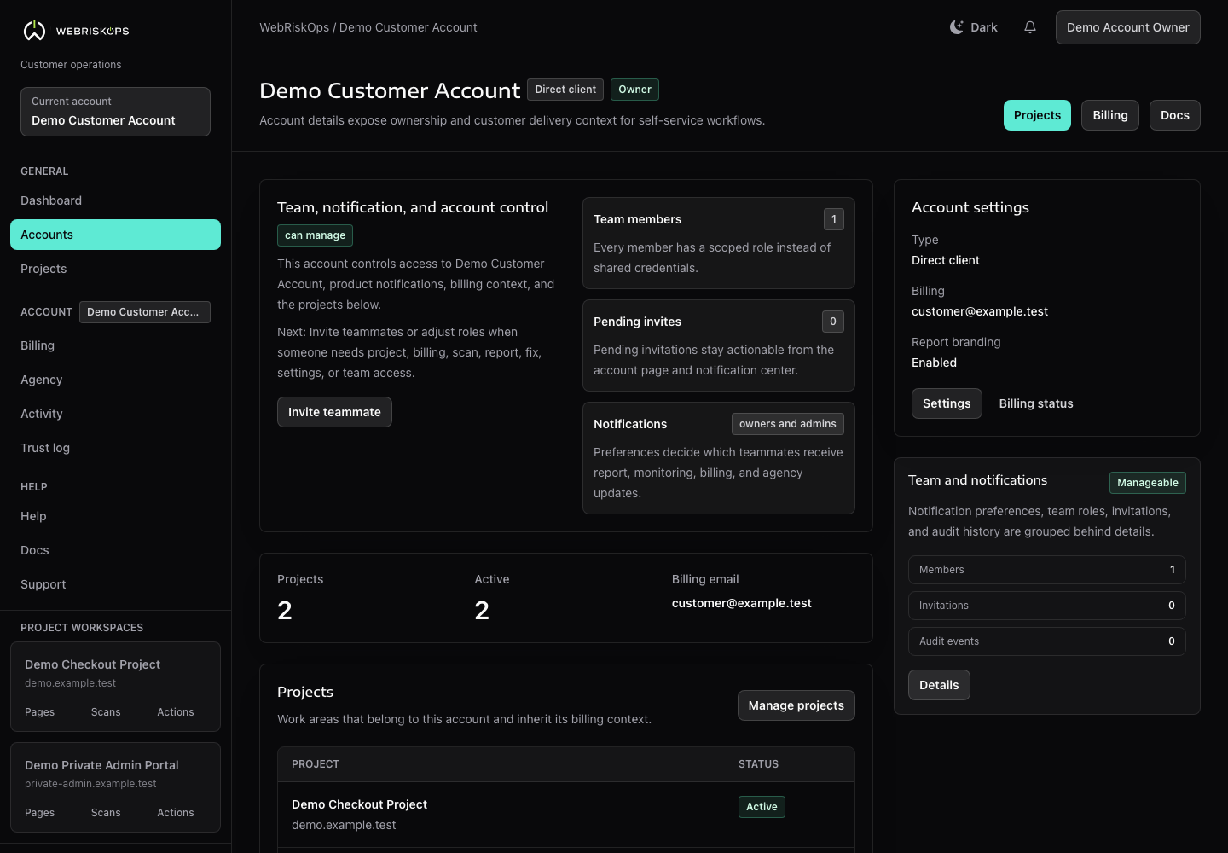Open the Demo Customer Acc... account selector
The image size is (1228, 853).
tap(144, 312)
